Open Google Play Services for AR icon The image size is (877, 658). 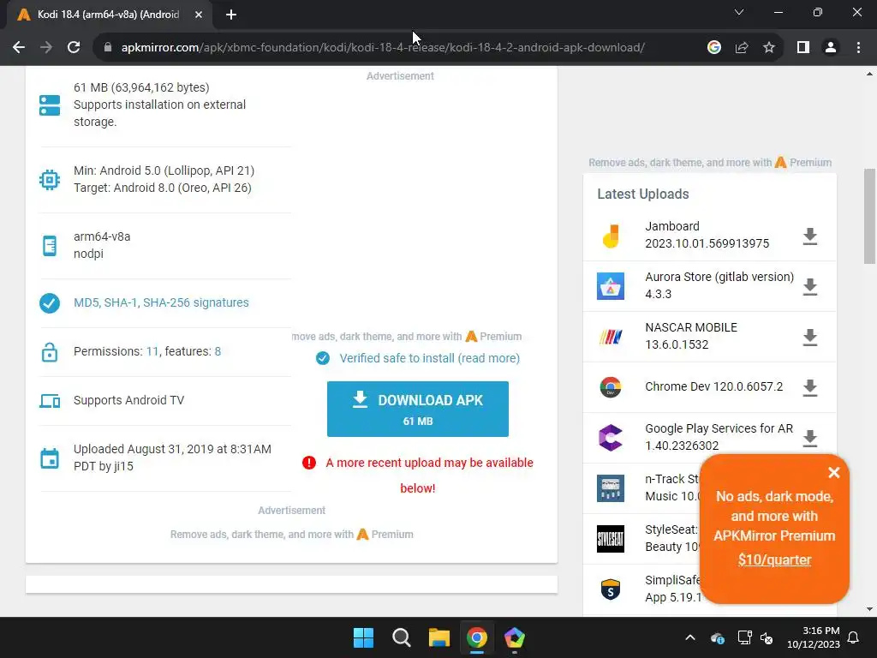[x=610, y=438]
